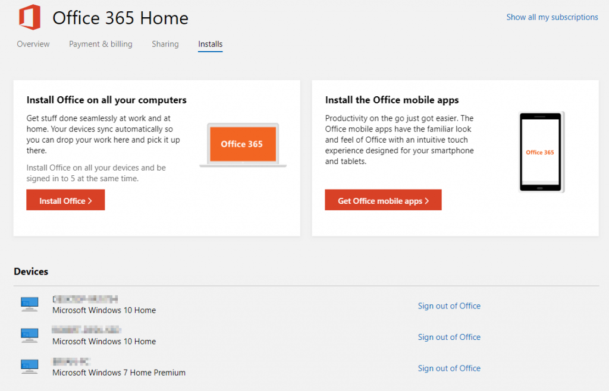Click the Office 365 laptop illustration
609x391 pixels.
243,144
